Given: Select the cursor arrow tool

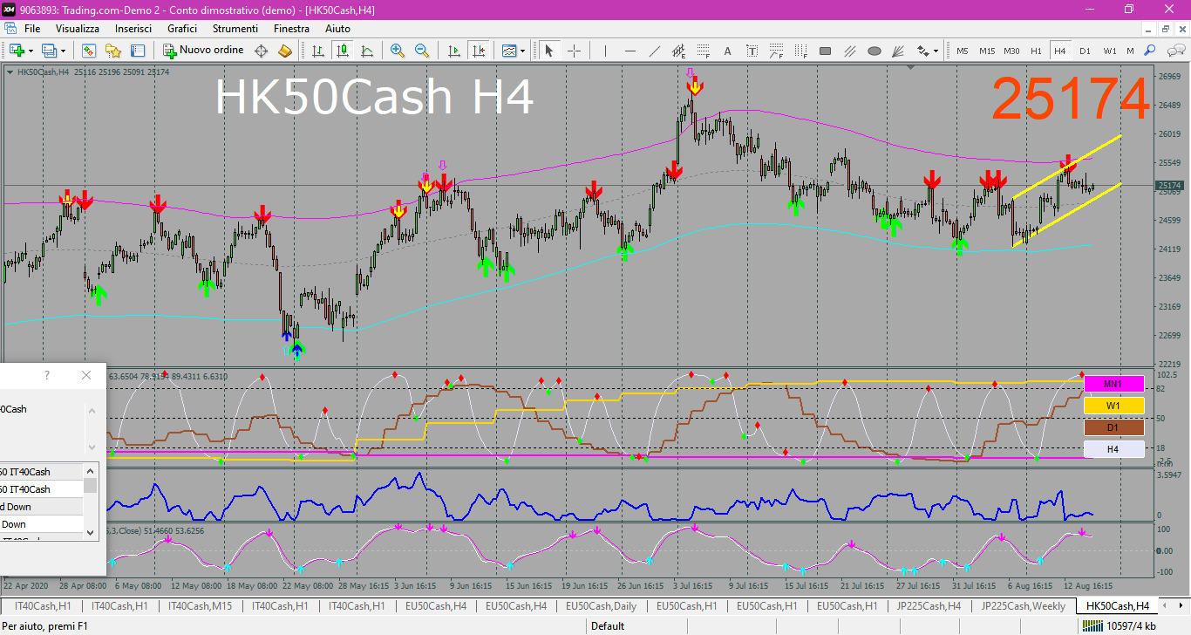Looking at the screenshot, I should [549, 51].
